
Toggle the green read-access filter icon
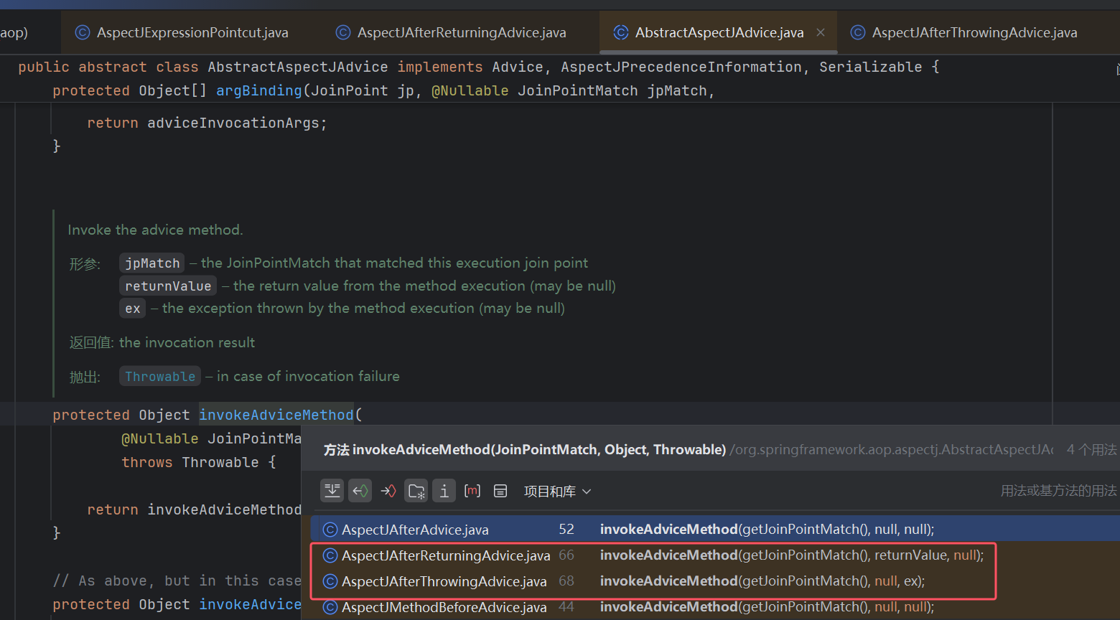click(x=360, y=491)
